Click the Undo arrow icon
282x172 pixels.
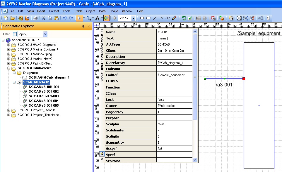(65, 18)
